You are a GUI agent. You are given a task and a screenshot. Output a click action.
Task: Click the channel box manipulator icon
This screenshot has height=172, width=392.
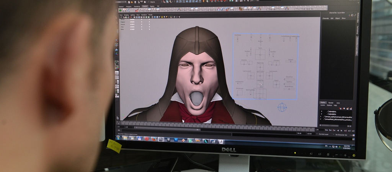click(349, 15)
